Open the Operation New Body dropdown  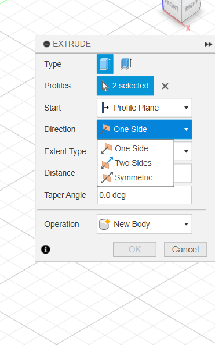144,224
